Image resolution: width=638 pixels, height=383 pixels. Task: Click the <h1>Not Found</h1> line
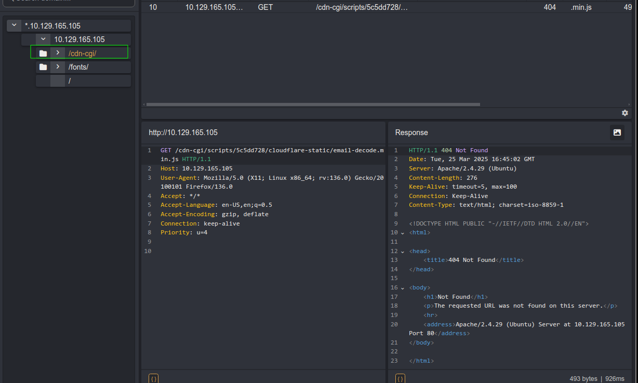456,297
